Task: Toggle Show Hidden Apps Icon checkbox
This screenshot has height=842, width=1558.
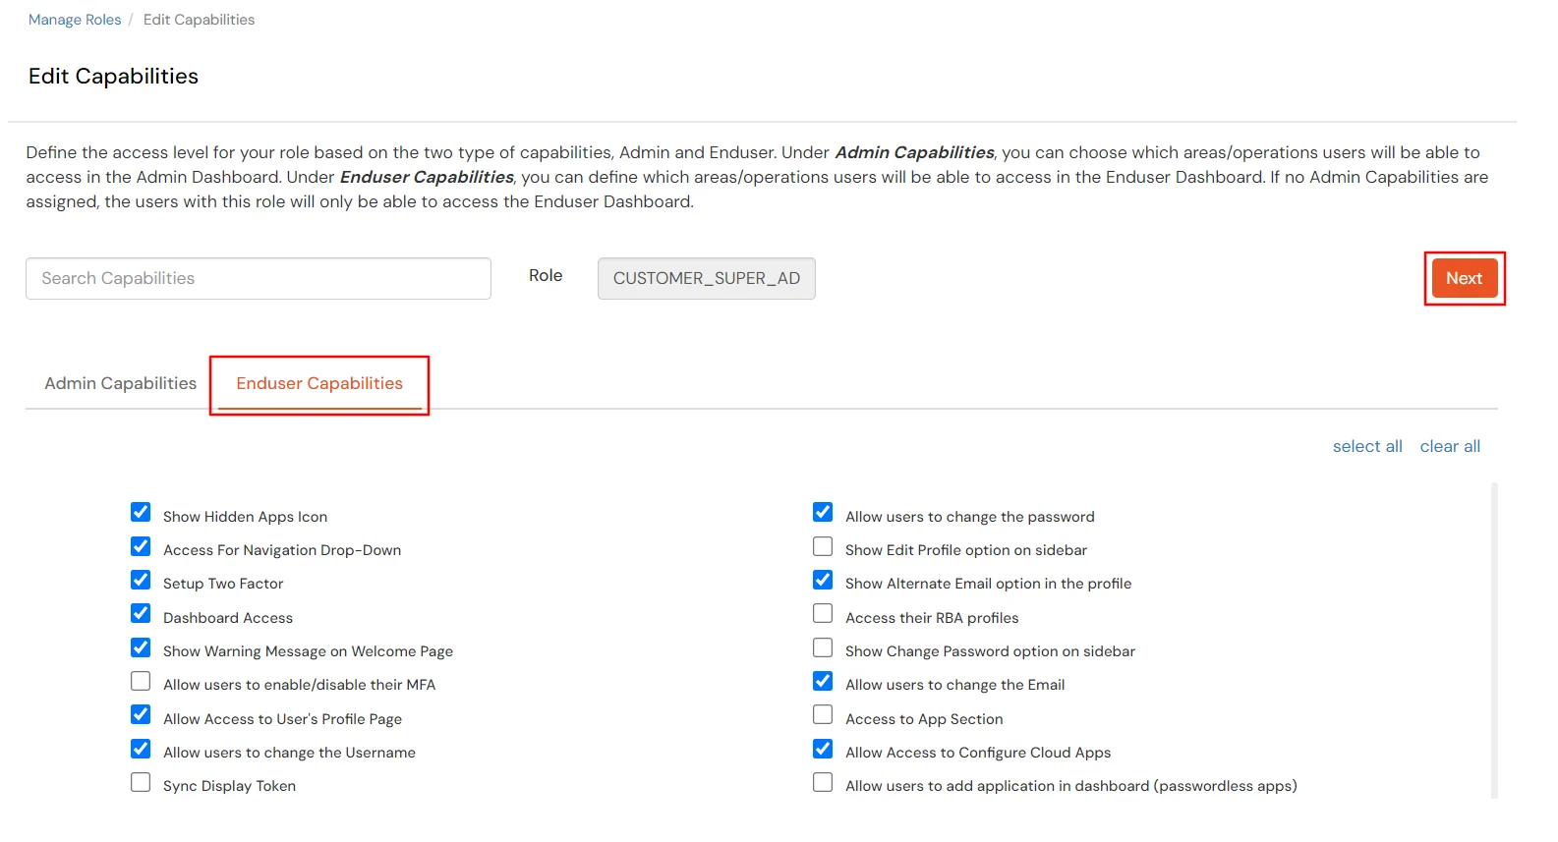Action: coord(141,513)
